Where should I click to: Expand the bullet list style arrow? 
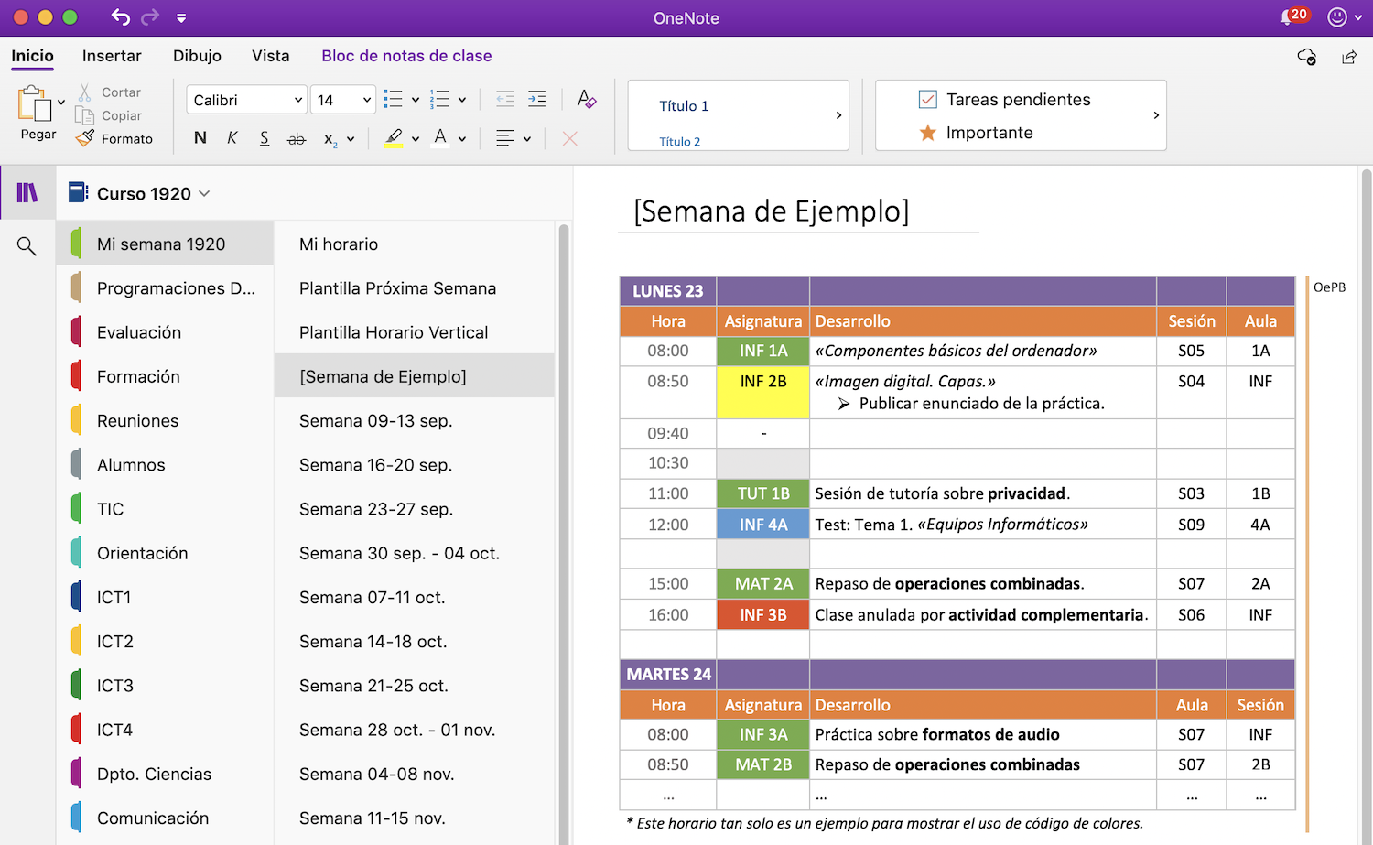[x=416, y=100]
